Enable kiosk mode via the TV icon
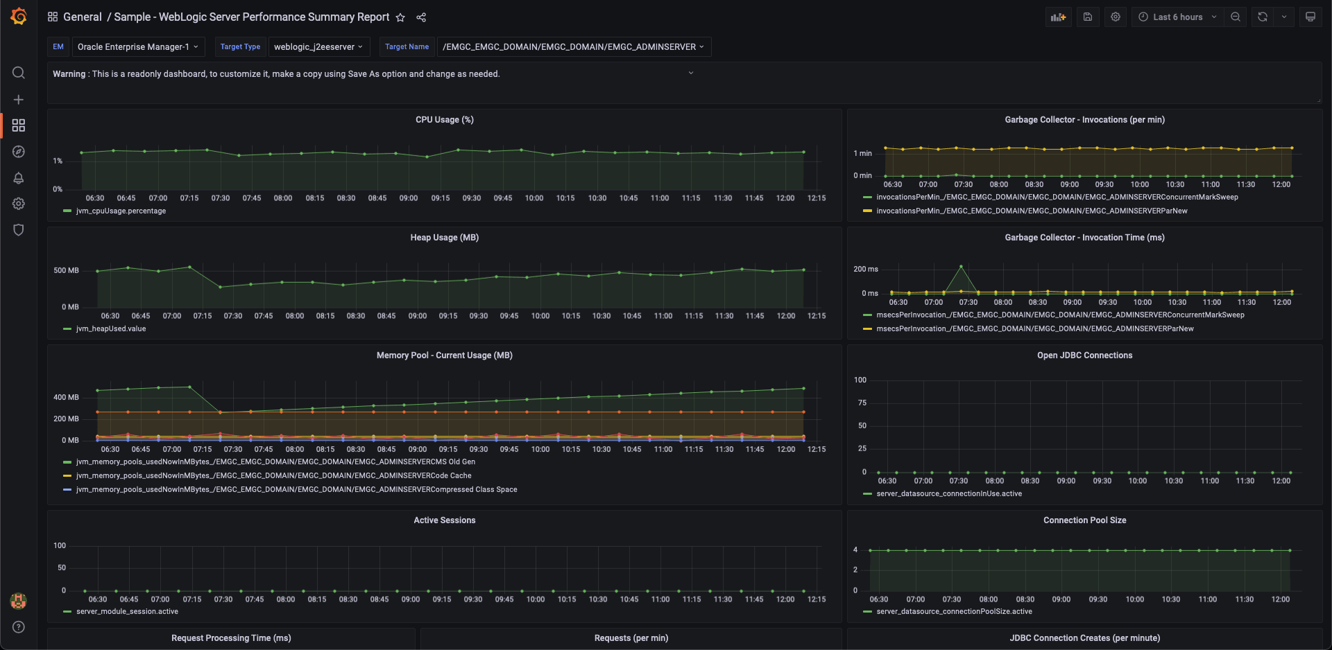 pyautogui.click(x=1310, y=17)
